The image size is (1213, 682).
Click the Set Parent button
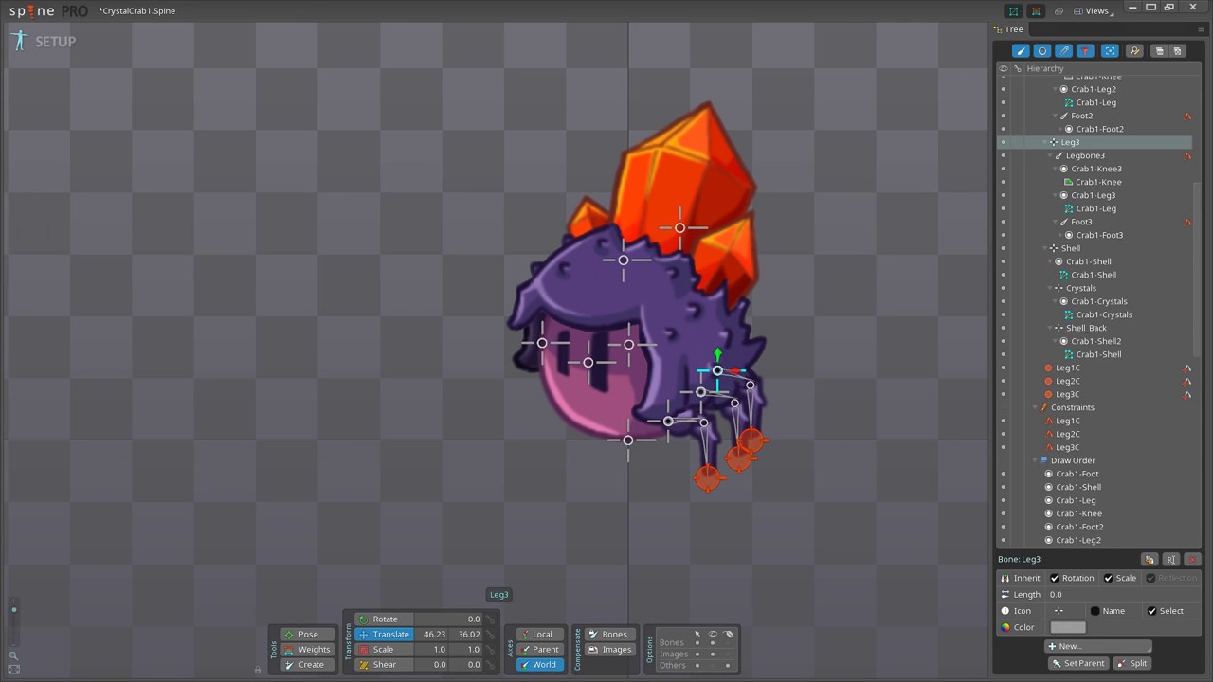[x=1077, y=663]
